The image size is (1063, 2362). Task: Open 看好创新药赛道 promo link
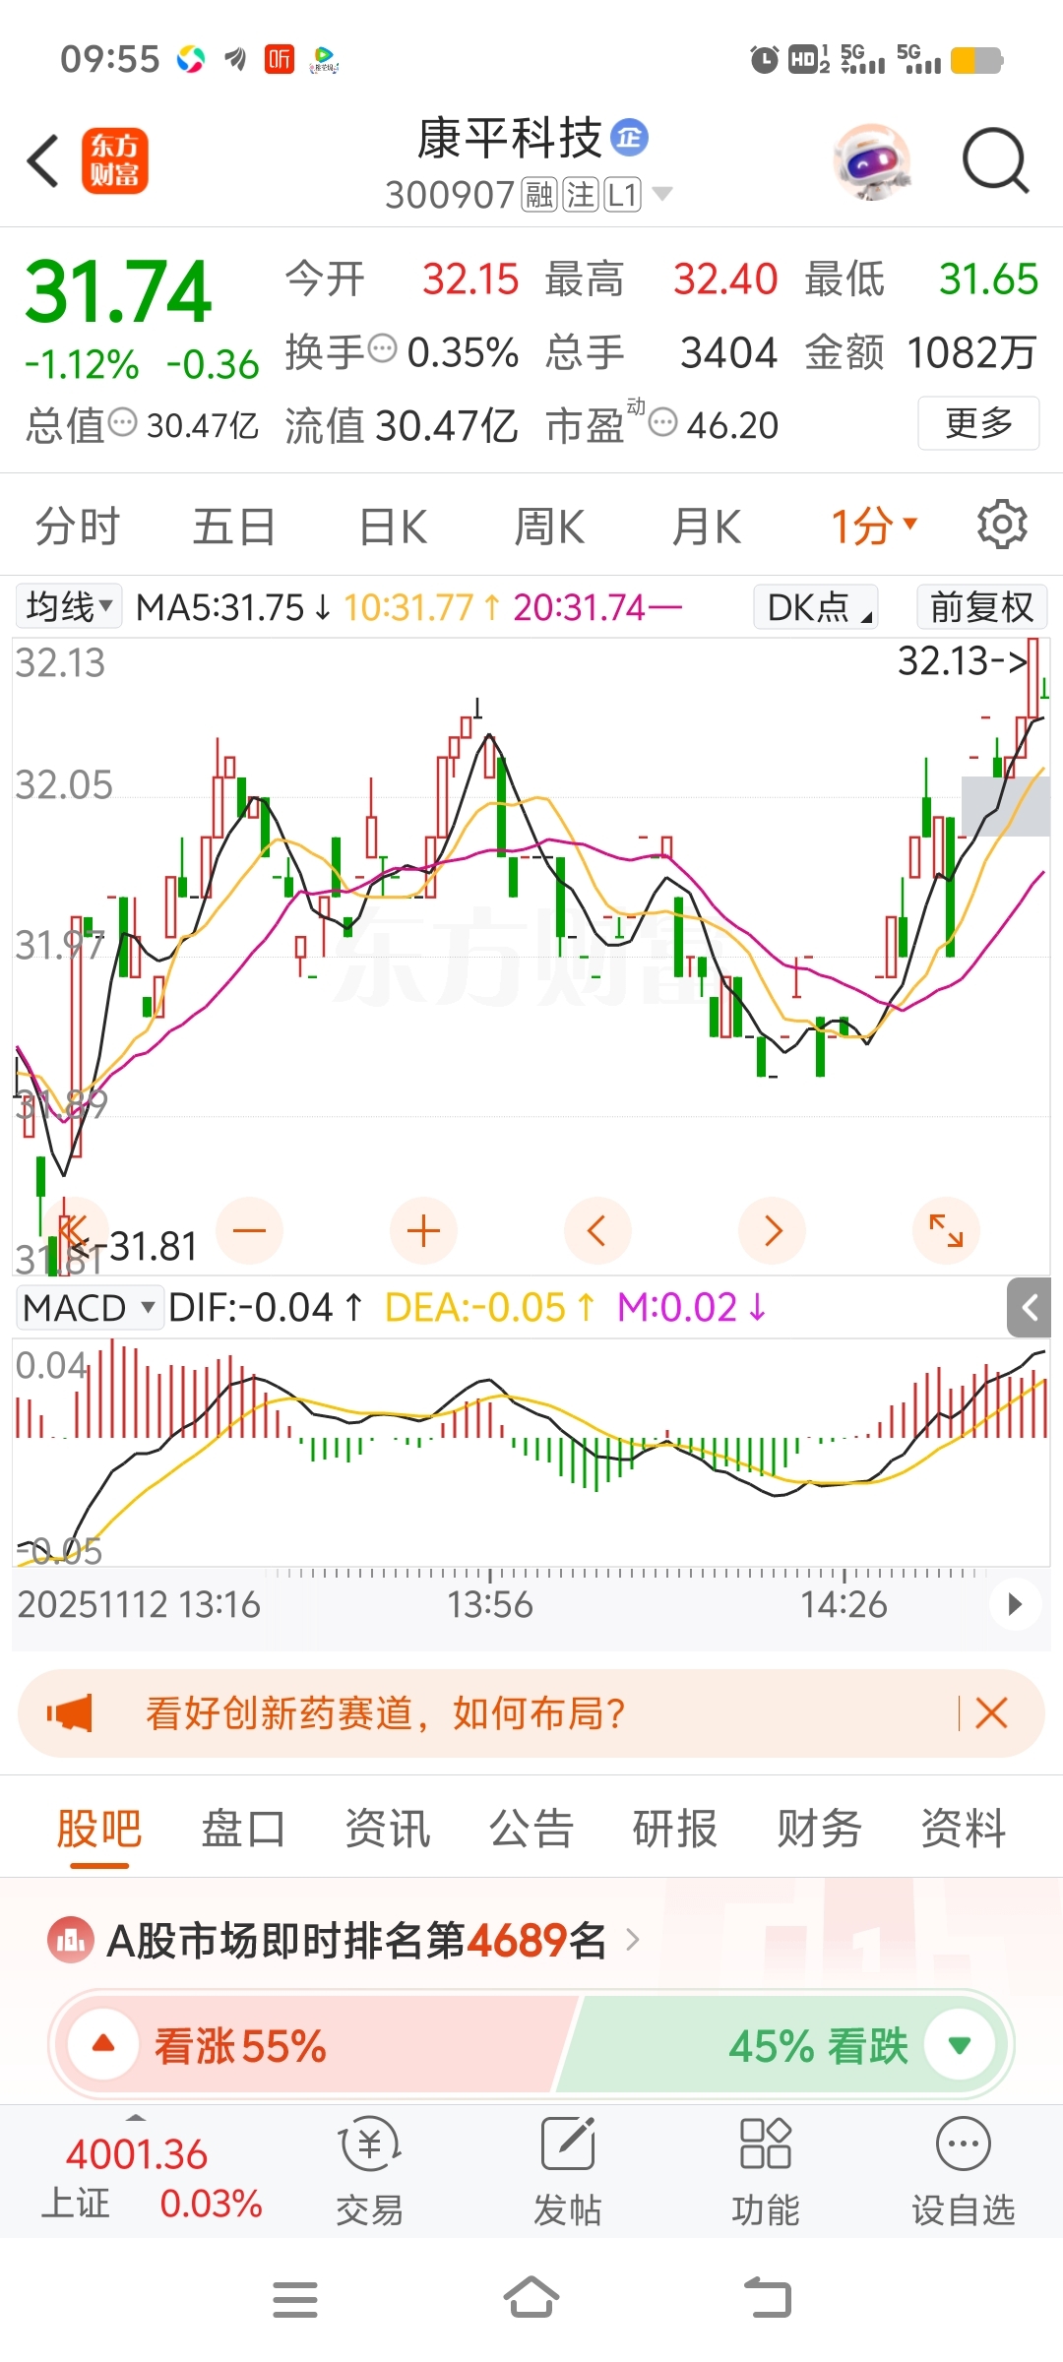386,1713
